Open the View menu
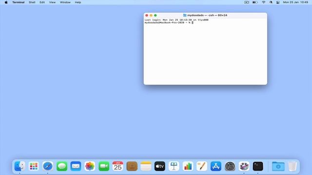 pyautogui.click(x=52, y=2)
